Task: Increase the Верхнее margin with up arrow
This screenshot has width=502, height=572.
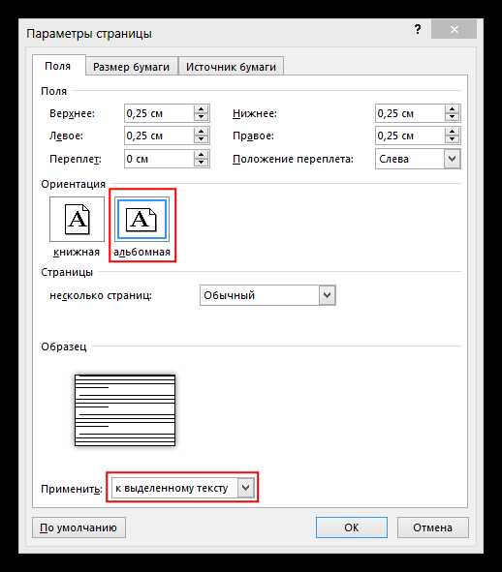Action: coord(202,109)
